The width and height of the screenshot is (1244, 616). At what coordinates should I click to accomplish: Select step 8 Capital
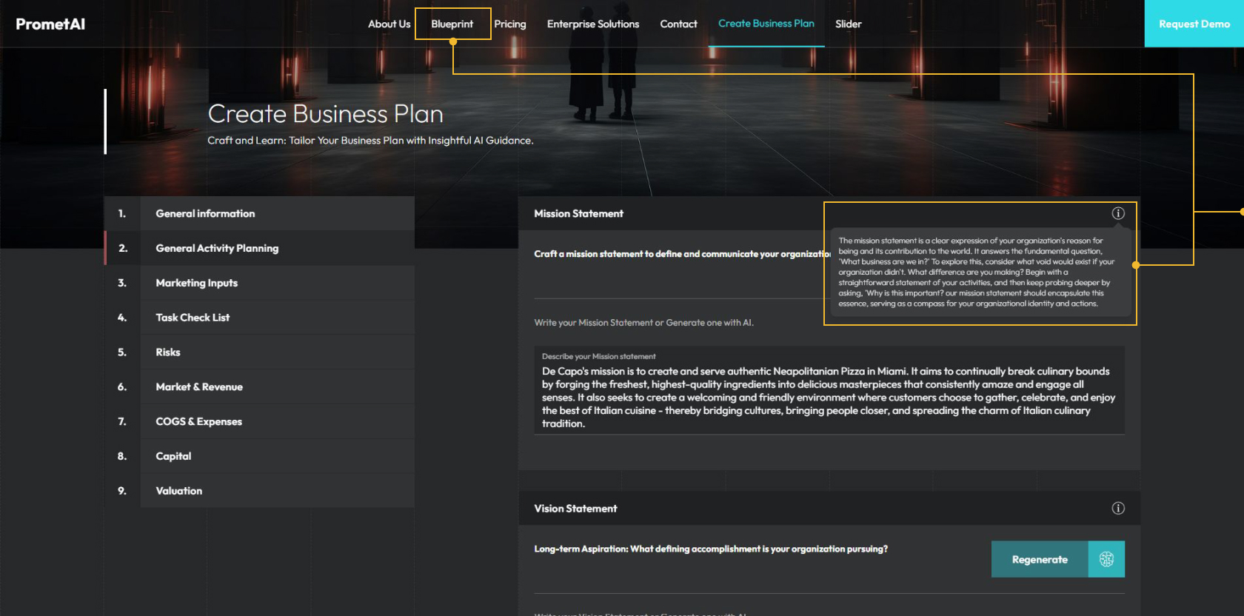click(259, 456)
